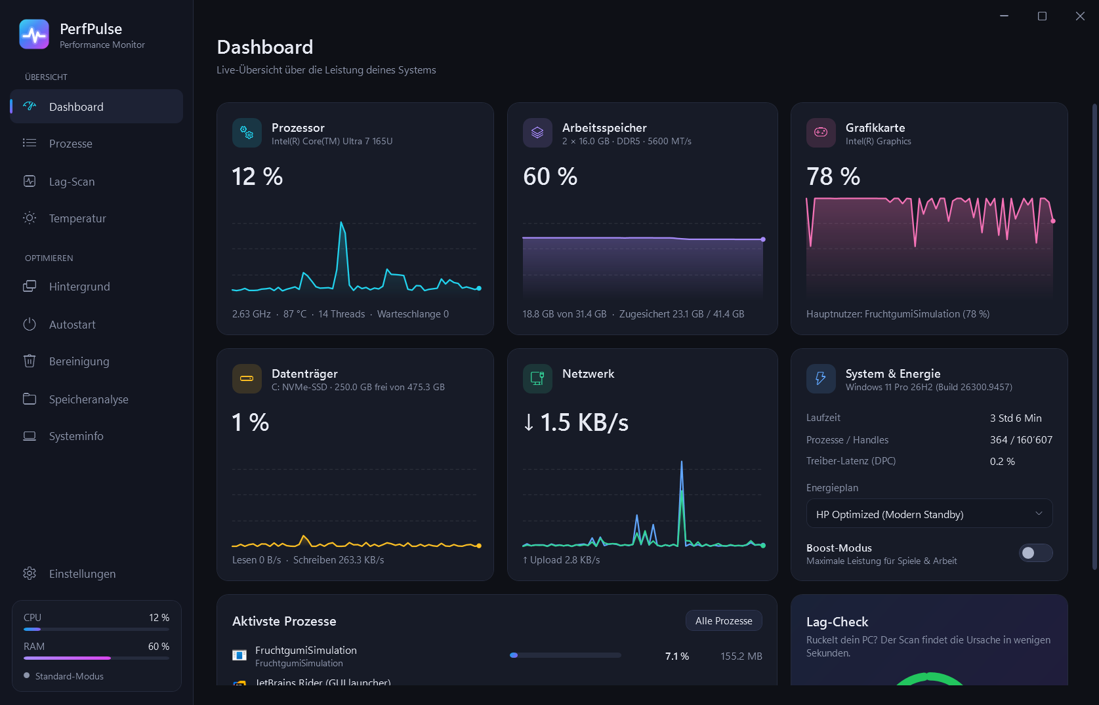This screenshot has height=705, width=1099.
Task: Click the Dashboard gauge icon in sidebar
Action: tap(30, 106)
